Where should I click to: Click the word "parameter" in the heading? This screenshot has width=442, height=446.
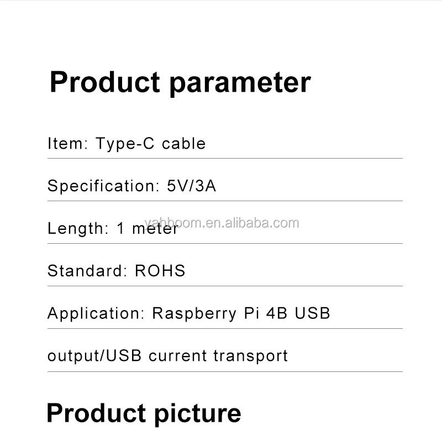(240, 83)
